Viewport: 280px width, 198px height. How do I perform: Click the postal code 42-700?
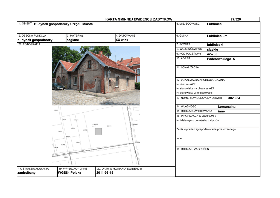[x=212, y=54]
